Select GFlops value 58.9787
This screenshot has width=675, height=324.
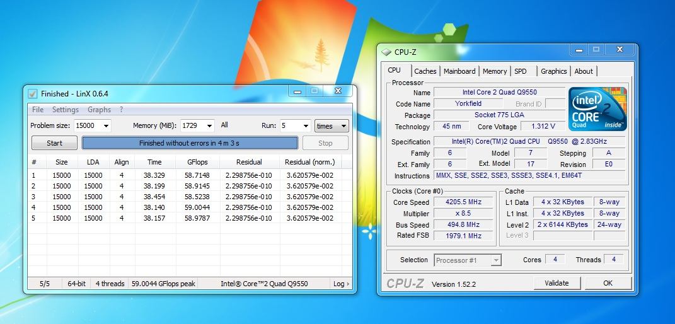click(197, 218)
